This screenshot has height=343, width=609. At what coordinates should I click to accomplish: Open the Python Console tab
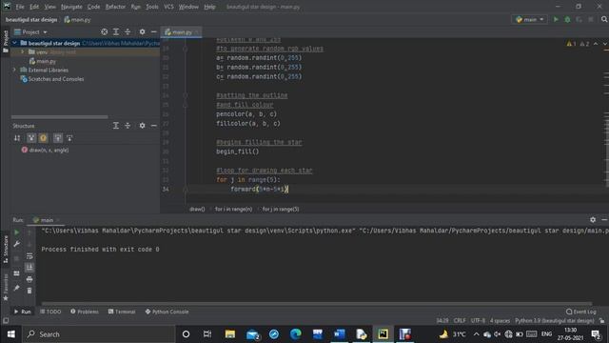tap(167, 312)
